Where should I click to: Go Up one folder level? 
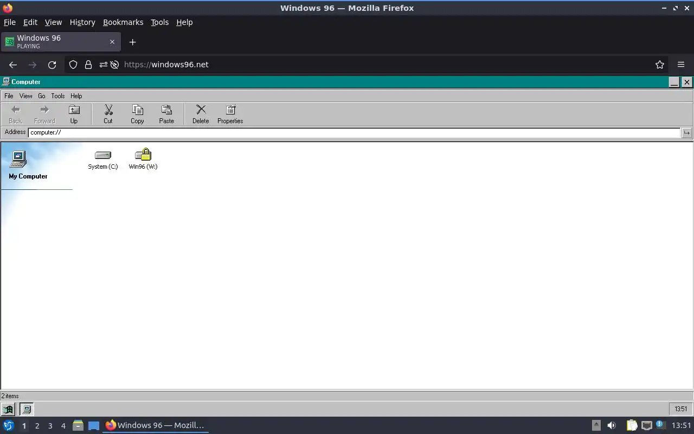74,114
